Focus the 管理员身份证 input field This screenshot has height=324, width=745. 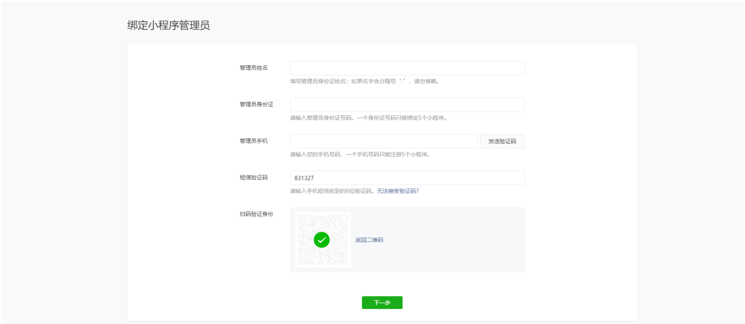tap(407, 105)
